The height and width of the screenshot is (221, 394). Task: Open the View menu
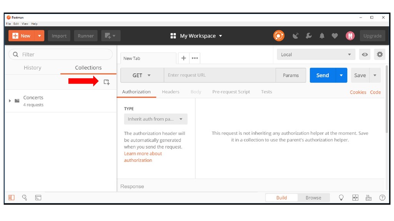(25, 24)
